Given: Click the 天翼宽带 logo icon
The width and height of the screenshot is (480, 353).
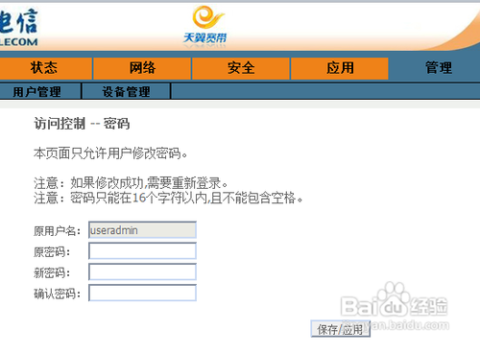Looking at the screenshot, I should pyautogui.click(x=205, y=26).
